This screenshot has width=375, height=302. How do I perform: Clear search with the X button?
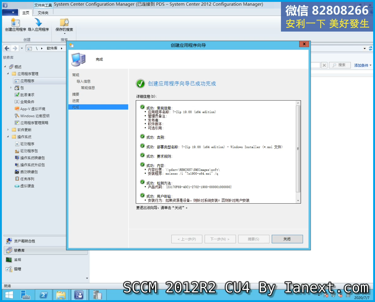324,65
